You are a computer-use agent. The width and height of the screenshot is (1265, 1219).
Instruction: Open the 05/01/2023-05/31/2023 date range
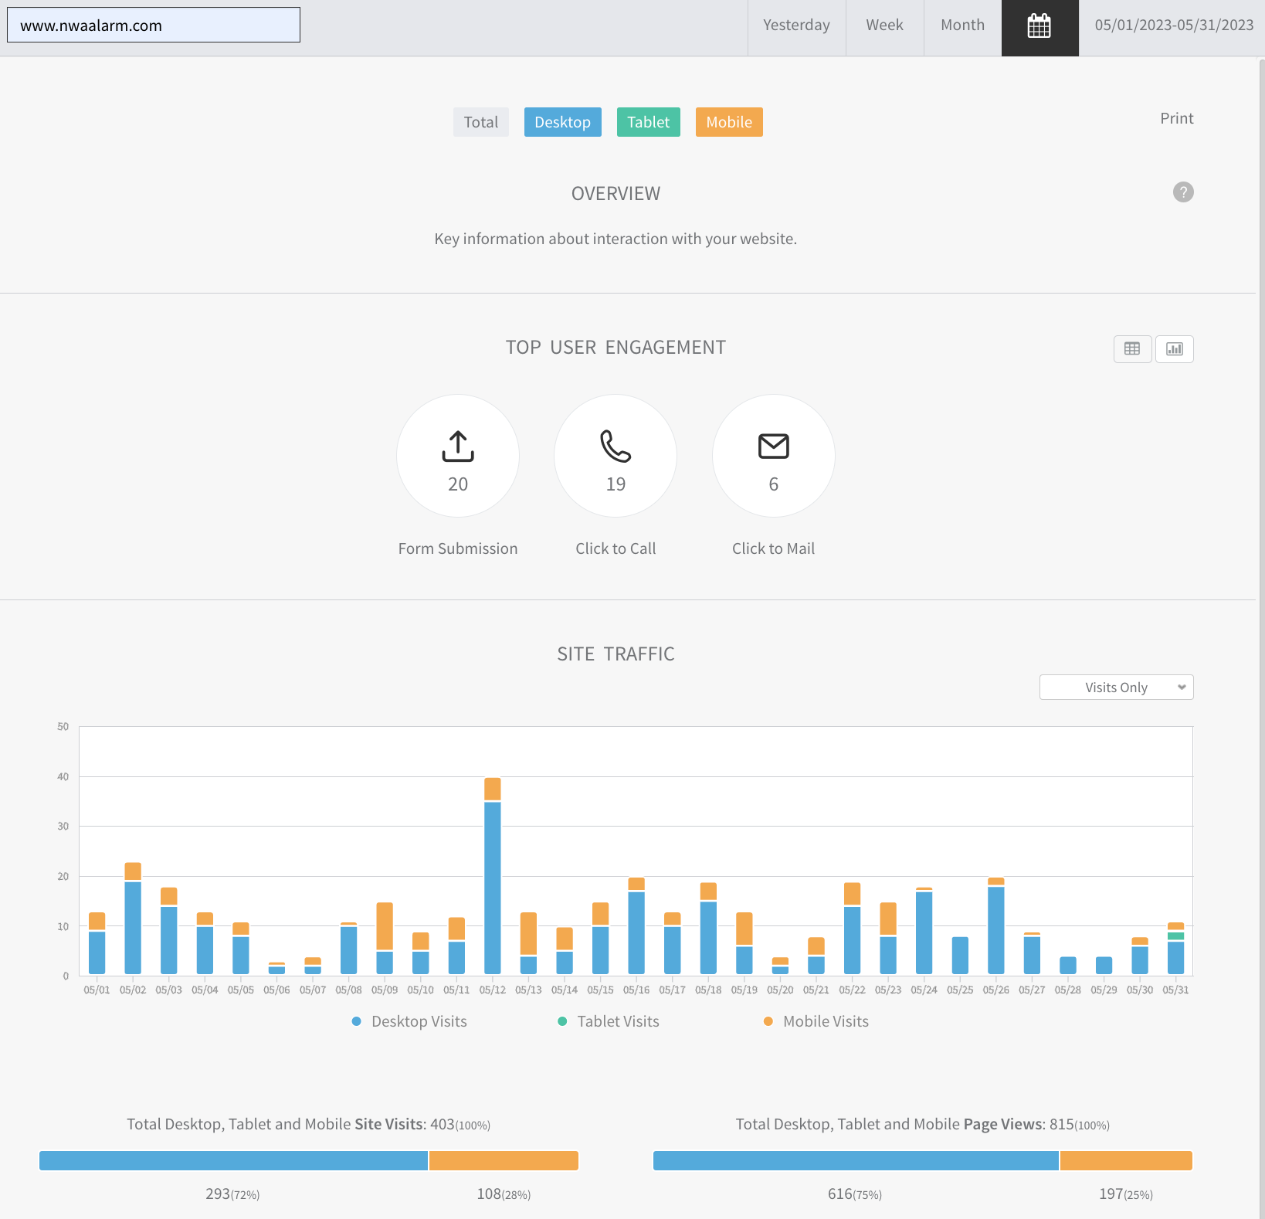pyautogui.click(x=1173, y=25)
